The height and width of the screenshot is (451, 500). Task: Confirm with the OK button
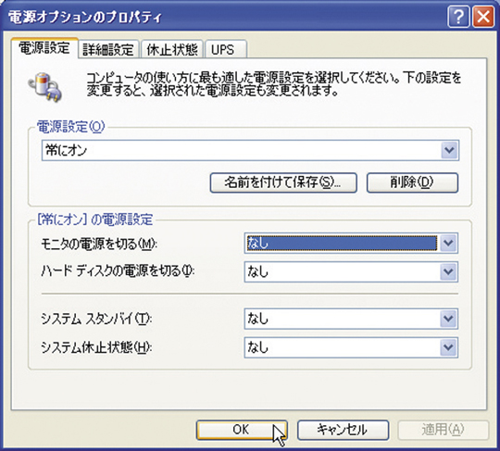coord(242,430)
